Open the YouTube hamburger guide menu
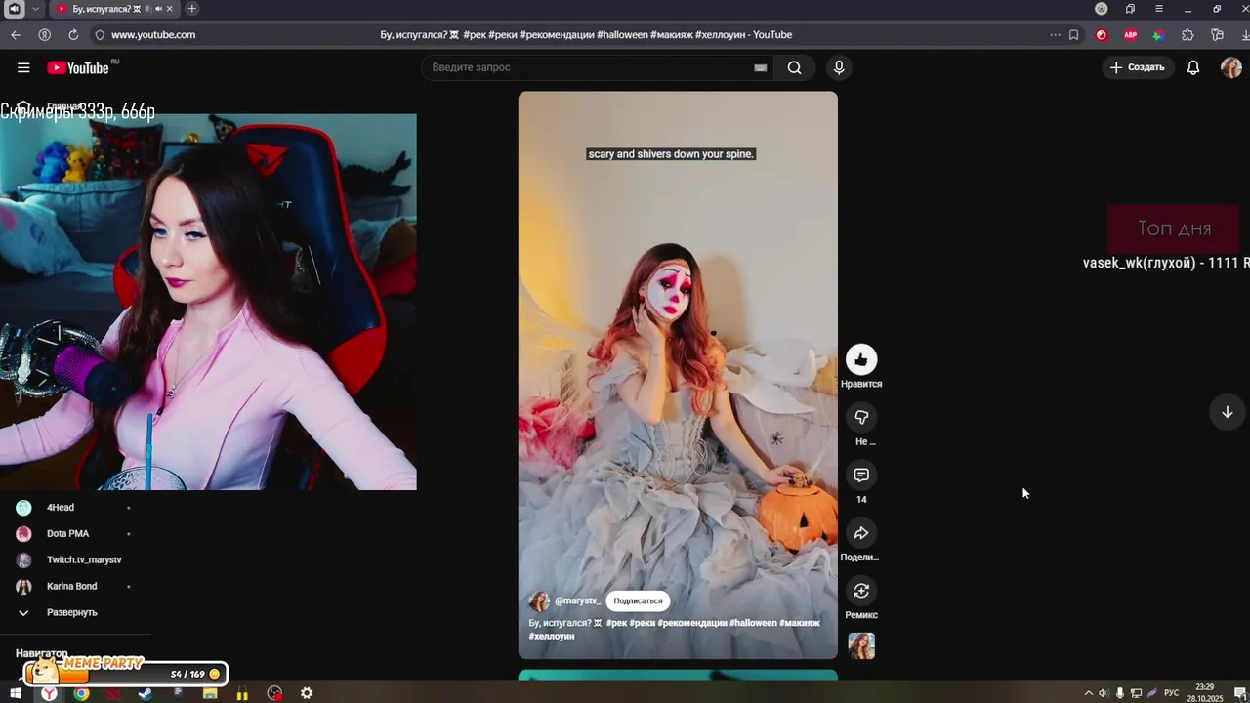Image resolution: width=1250 pixels, height=703 pixels. tap(23, 67)
